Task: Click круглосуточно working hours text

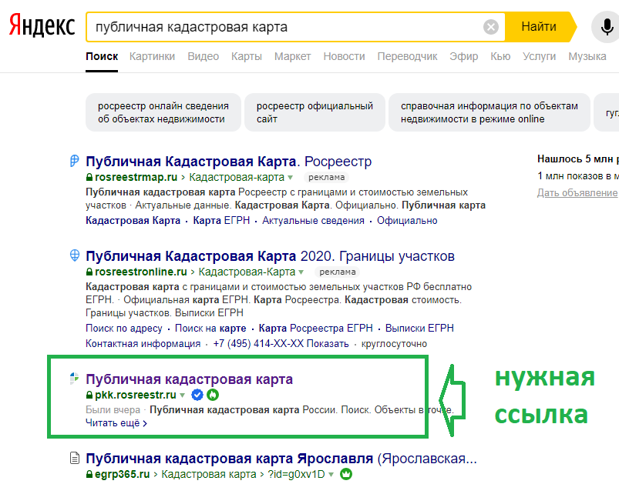Action: [394, 344]
